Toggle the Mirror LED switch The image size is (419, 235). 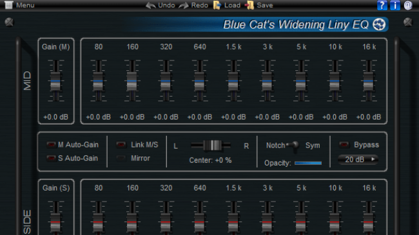click(x=121, y=158)
